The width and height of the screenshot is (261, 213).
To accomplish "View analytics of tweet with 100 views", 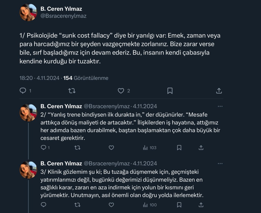I will point(150,205).
